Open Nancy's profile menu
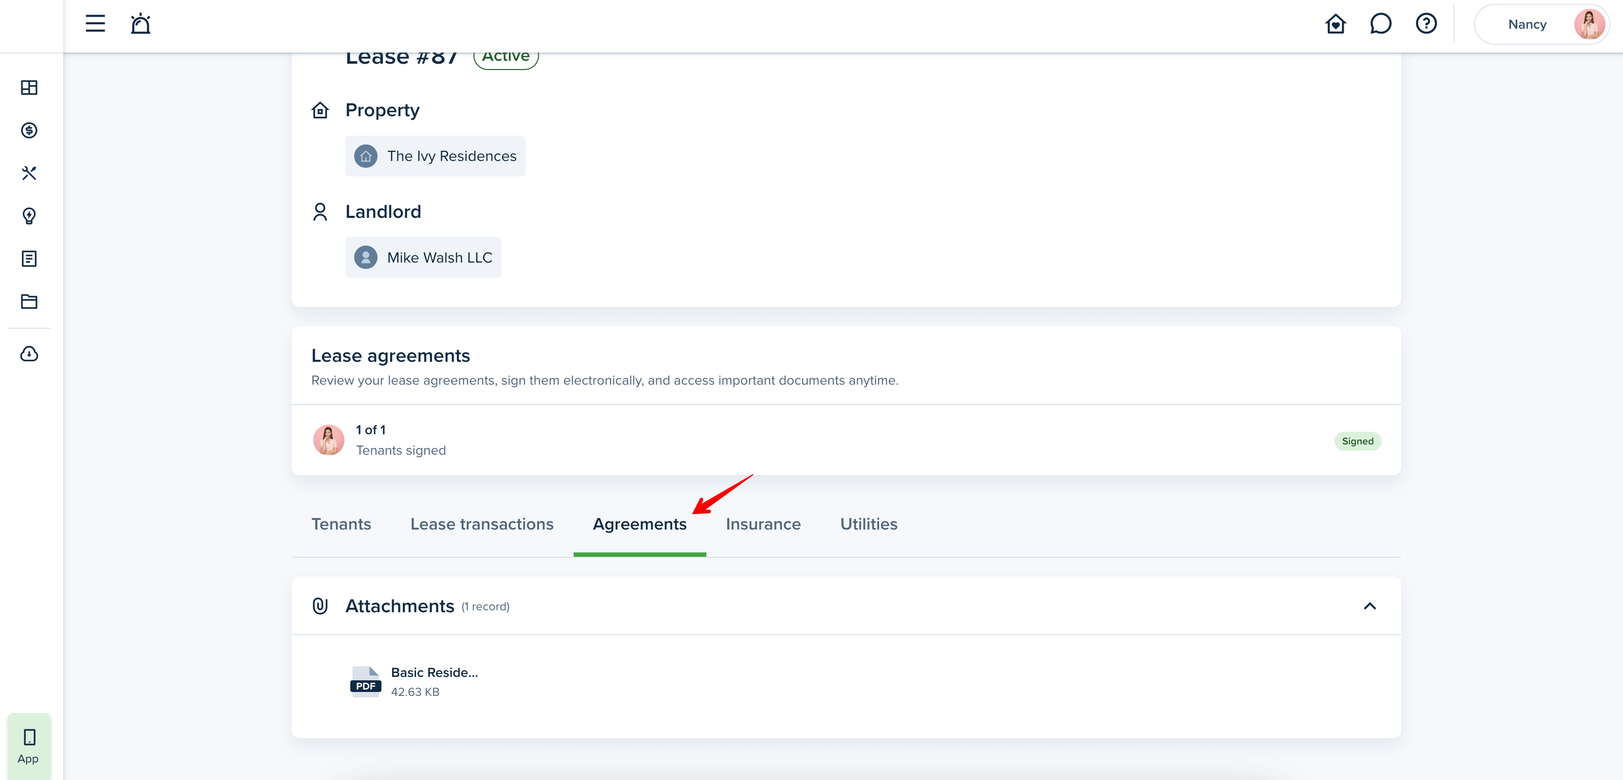This screenshot has height=780, width=1623. point(1542,24)
